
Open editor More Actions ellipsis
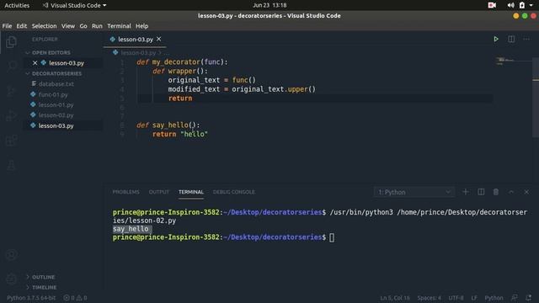click(x=526, y=40)
